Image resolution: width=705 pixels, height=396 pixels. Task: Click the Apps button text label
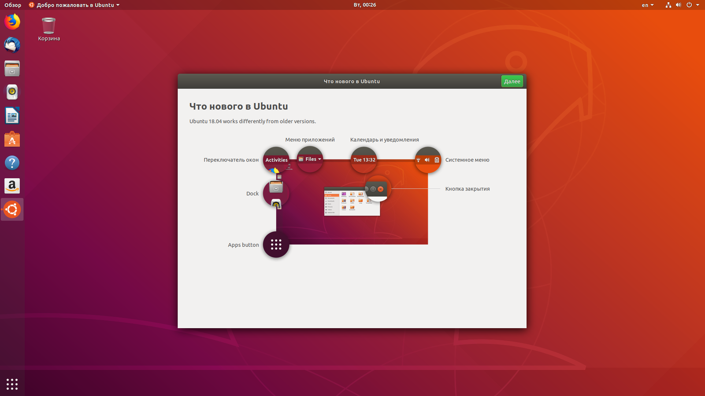point(243,245)
